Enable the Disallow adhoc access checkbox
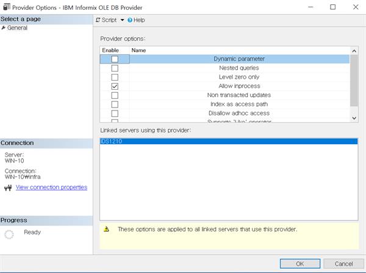The width and height of the screenshot is (366, 273). click(x=115, y=114)
